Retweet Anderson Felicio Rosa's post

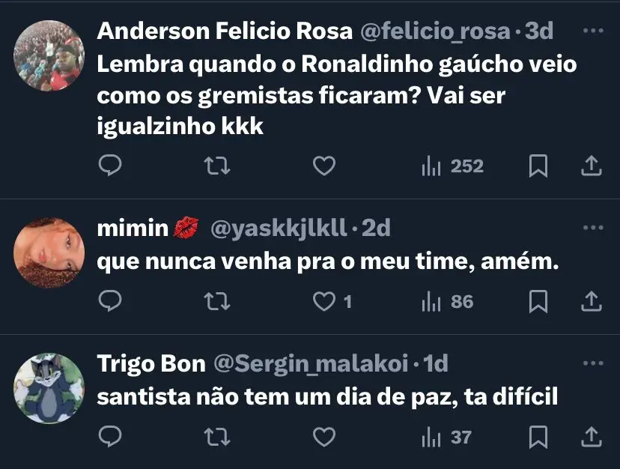coord(217,166)
